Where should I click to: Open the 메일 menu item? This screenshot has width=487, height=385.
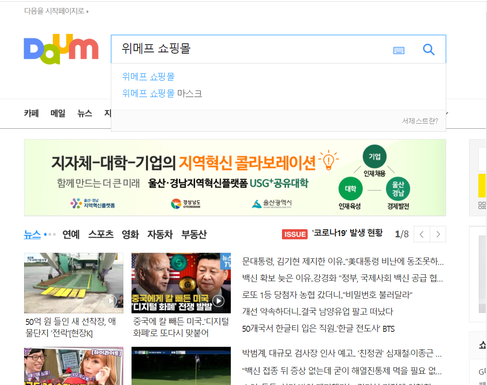[58, 113]
